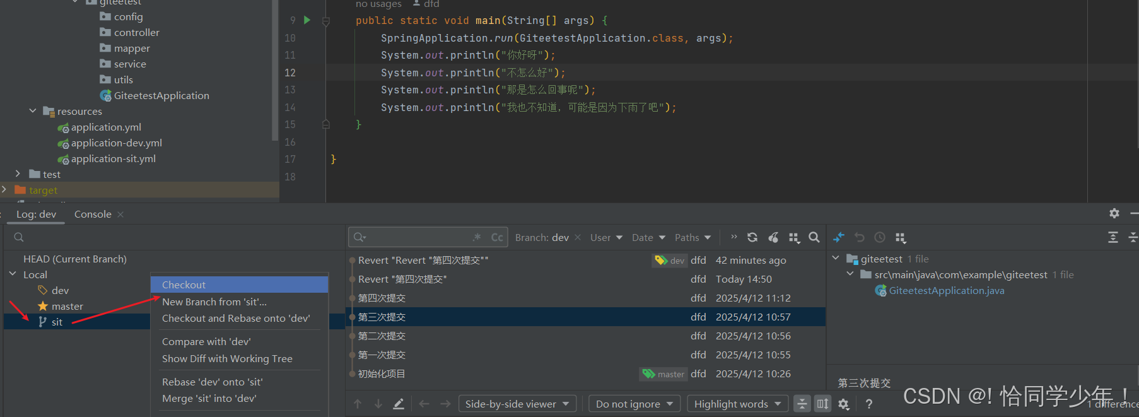The width and height of the screenshot is (1139, 417).
Task: Toggle Match Case (Cc) in log search
Action: pos(497,237)
